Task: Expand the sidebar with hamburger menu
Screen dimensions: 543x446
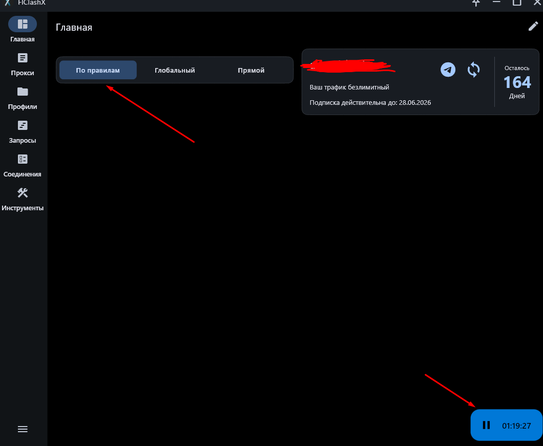Action: (23, 429)
